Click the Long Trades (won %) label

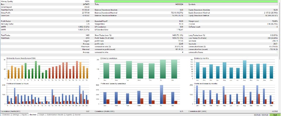tap(197, 35)
